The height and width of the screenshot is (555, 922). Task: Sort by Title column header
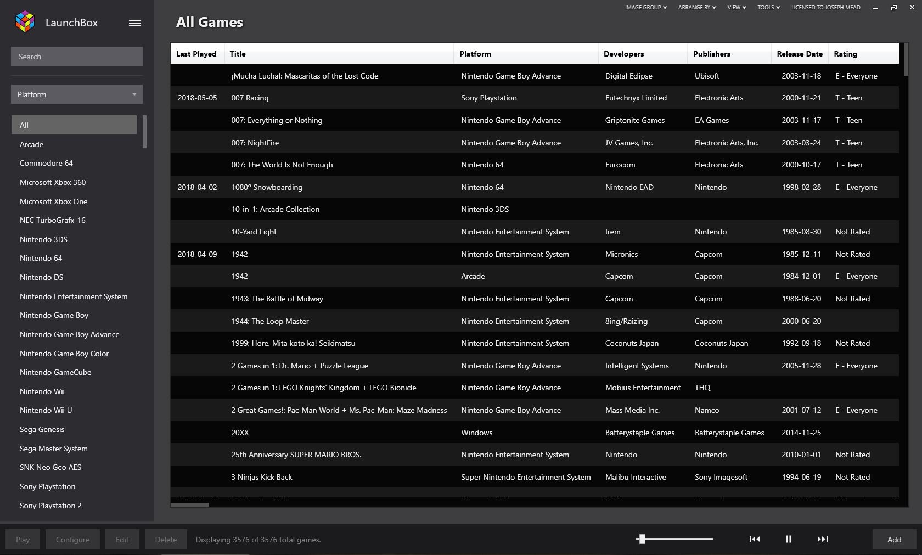(339, 54)
